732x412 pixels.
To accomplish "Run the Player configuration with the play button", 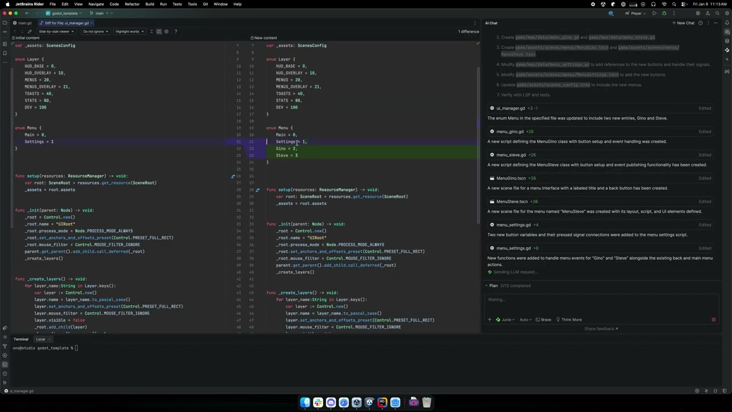I will (654, 13).
